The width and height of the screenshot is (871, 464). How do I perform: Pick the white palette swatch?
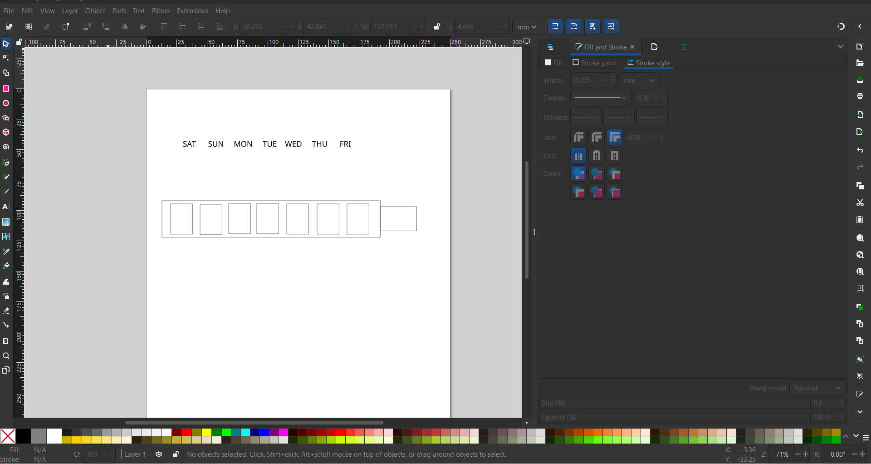point(54,436)
